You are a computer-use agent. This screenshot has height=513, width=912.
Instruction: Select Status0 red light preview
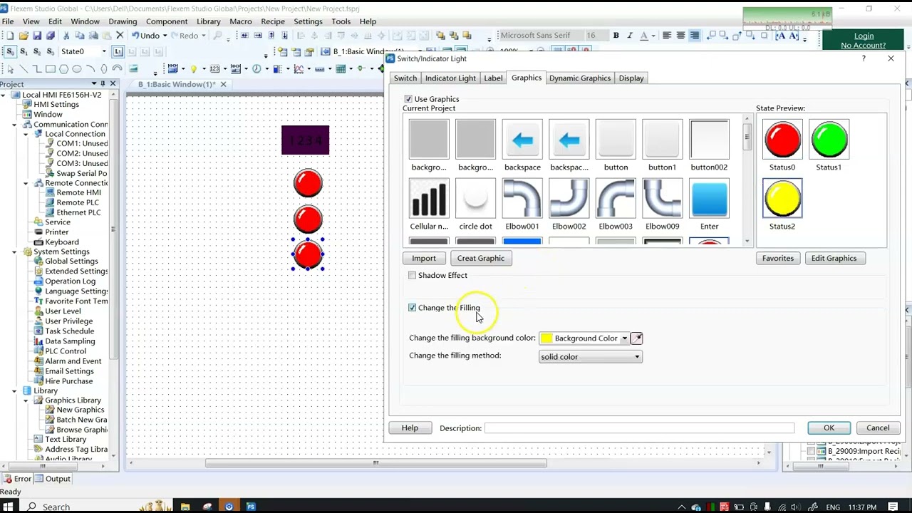[x=782, y=140]
